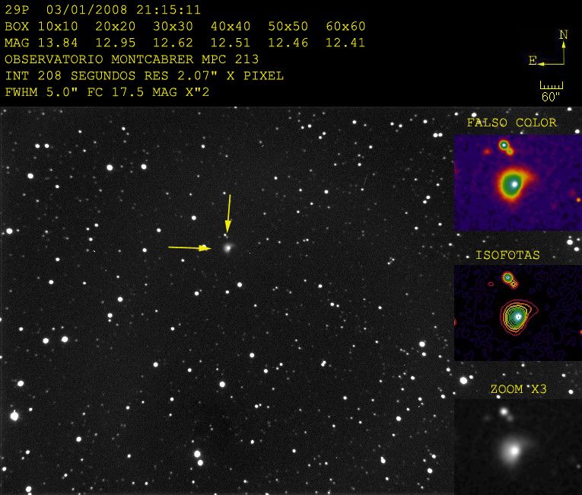Click the 60" scale bar

[552, 91]
